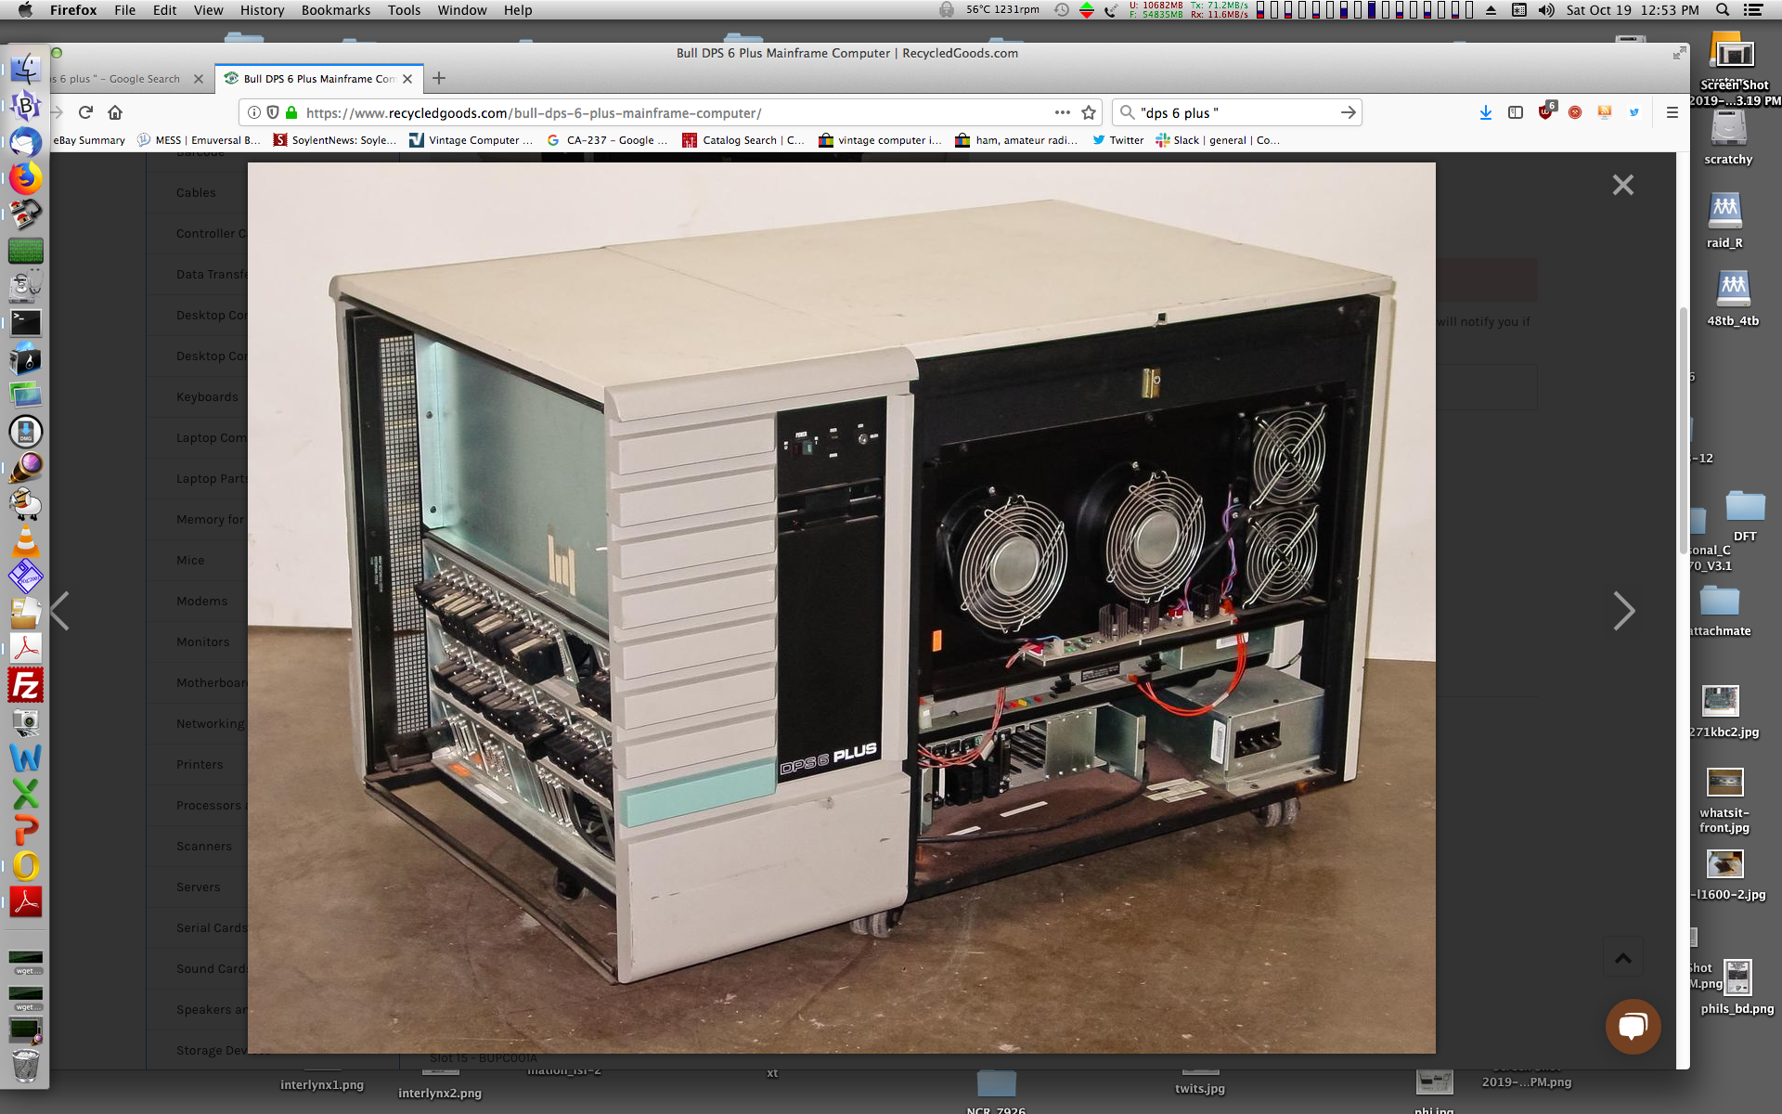Open page actions three-dot menu
Image resolution: width=1782 pixels, height=1114 pixels.
pos(1062,112)
